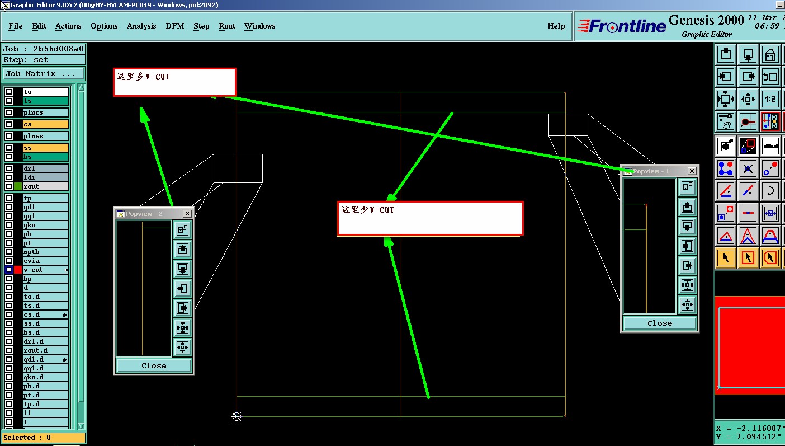Select the plain arrow selection tool
The width and height of the screenshot is (785, 446).
tap(726, 258)
